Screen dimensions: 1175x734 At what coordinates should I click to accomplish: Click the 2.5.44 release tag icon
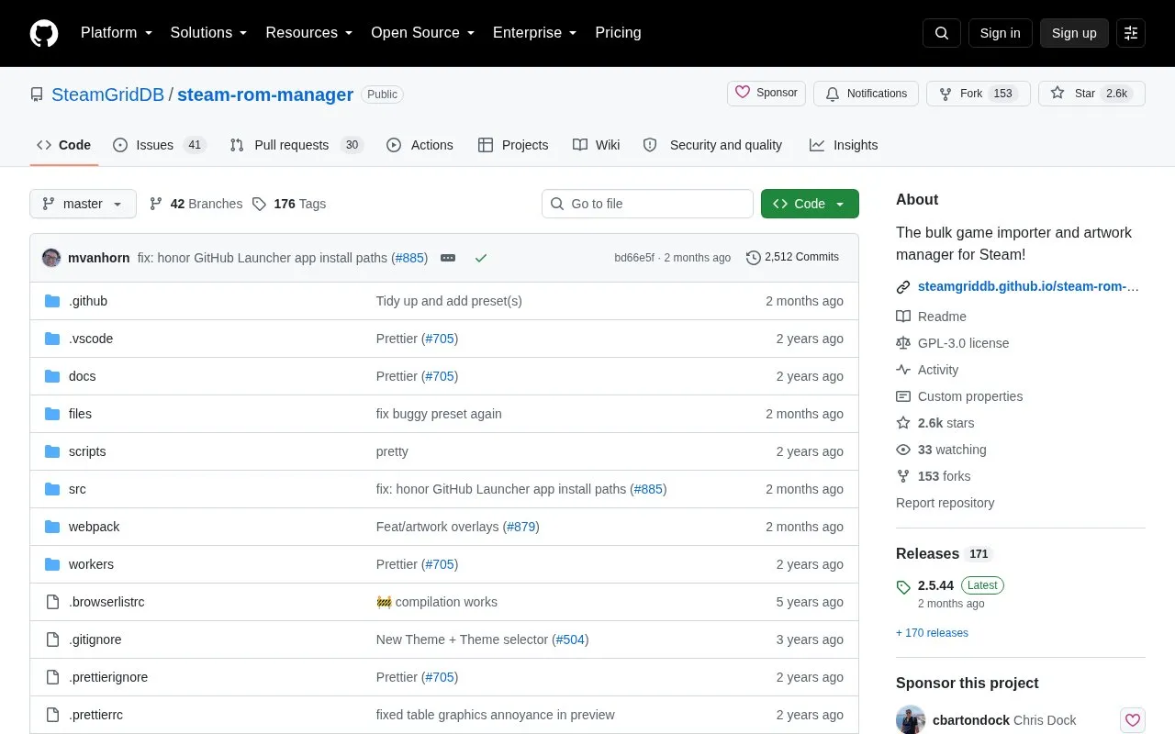903,587
